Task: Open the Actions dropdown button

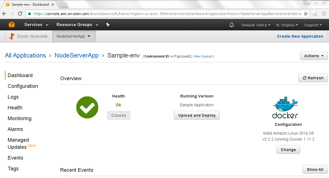Action: click(314, 56)
